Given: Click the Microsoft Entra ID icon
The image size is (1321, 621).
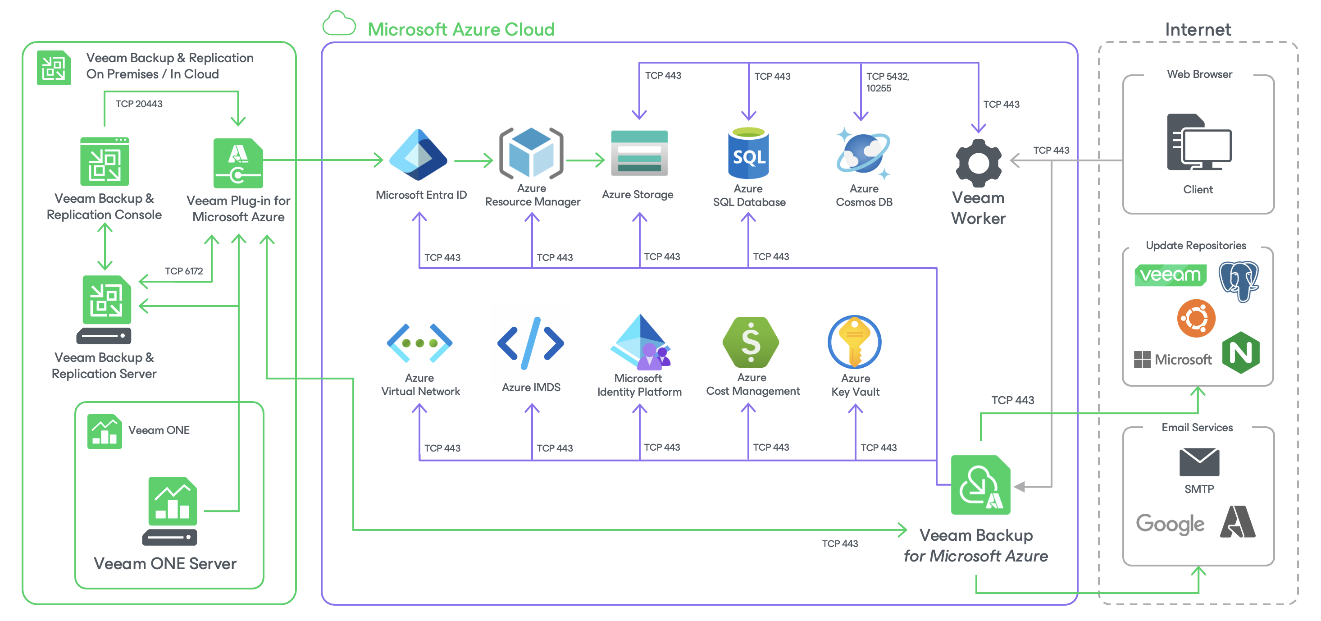Looking at the screenshot, I should tap(418, 155).
